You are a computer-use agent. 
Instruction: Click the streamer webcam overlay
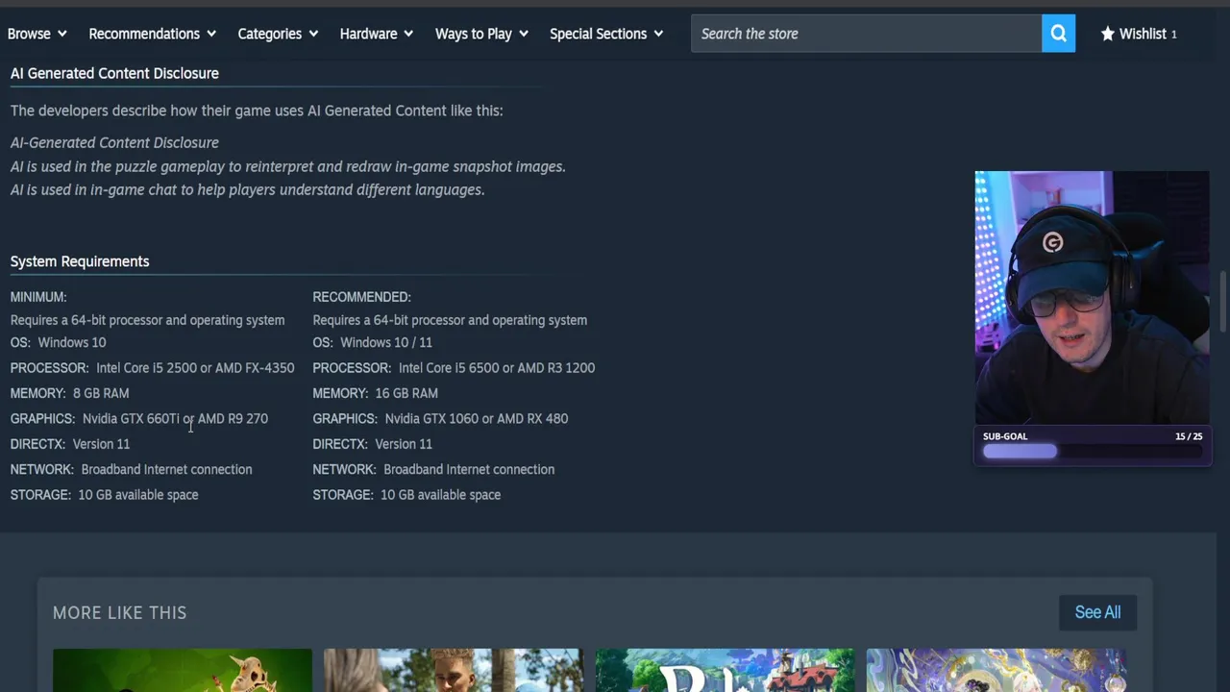pyautogui.click(x=1093, y=298)
